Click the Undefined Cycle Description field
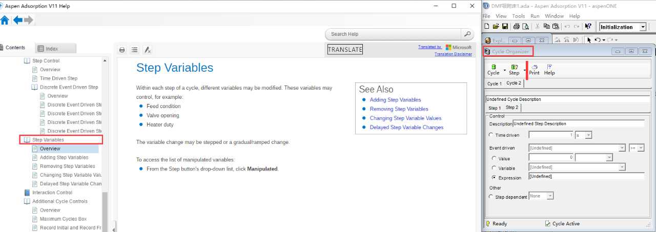Viewport: 656px width, 232px height. pyautogui.click(x=567, y=99)
